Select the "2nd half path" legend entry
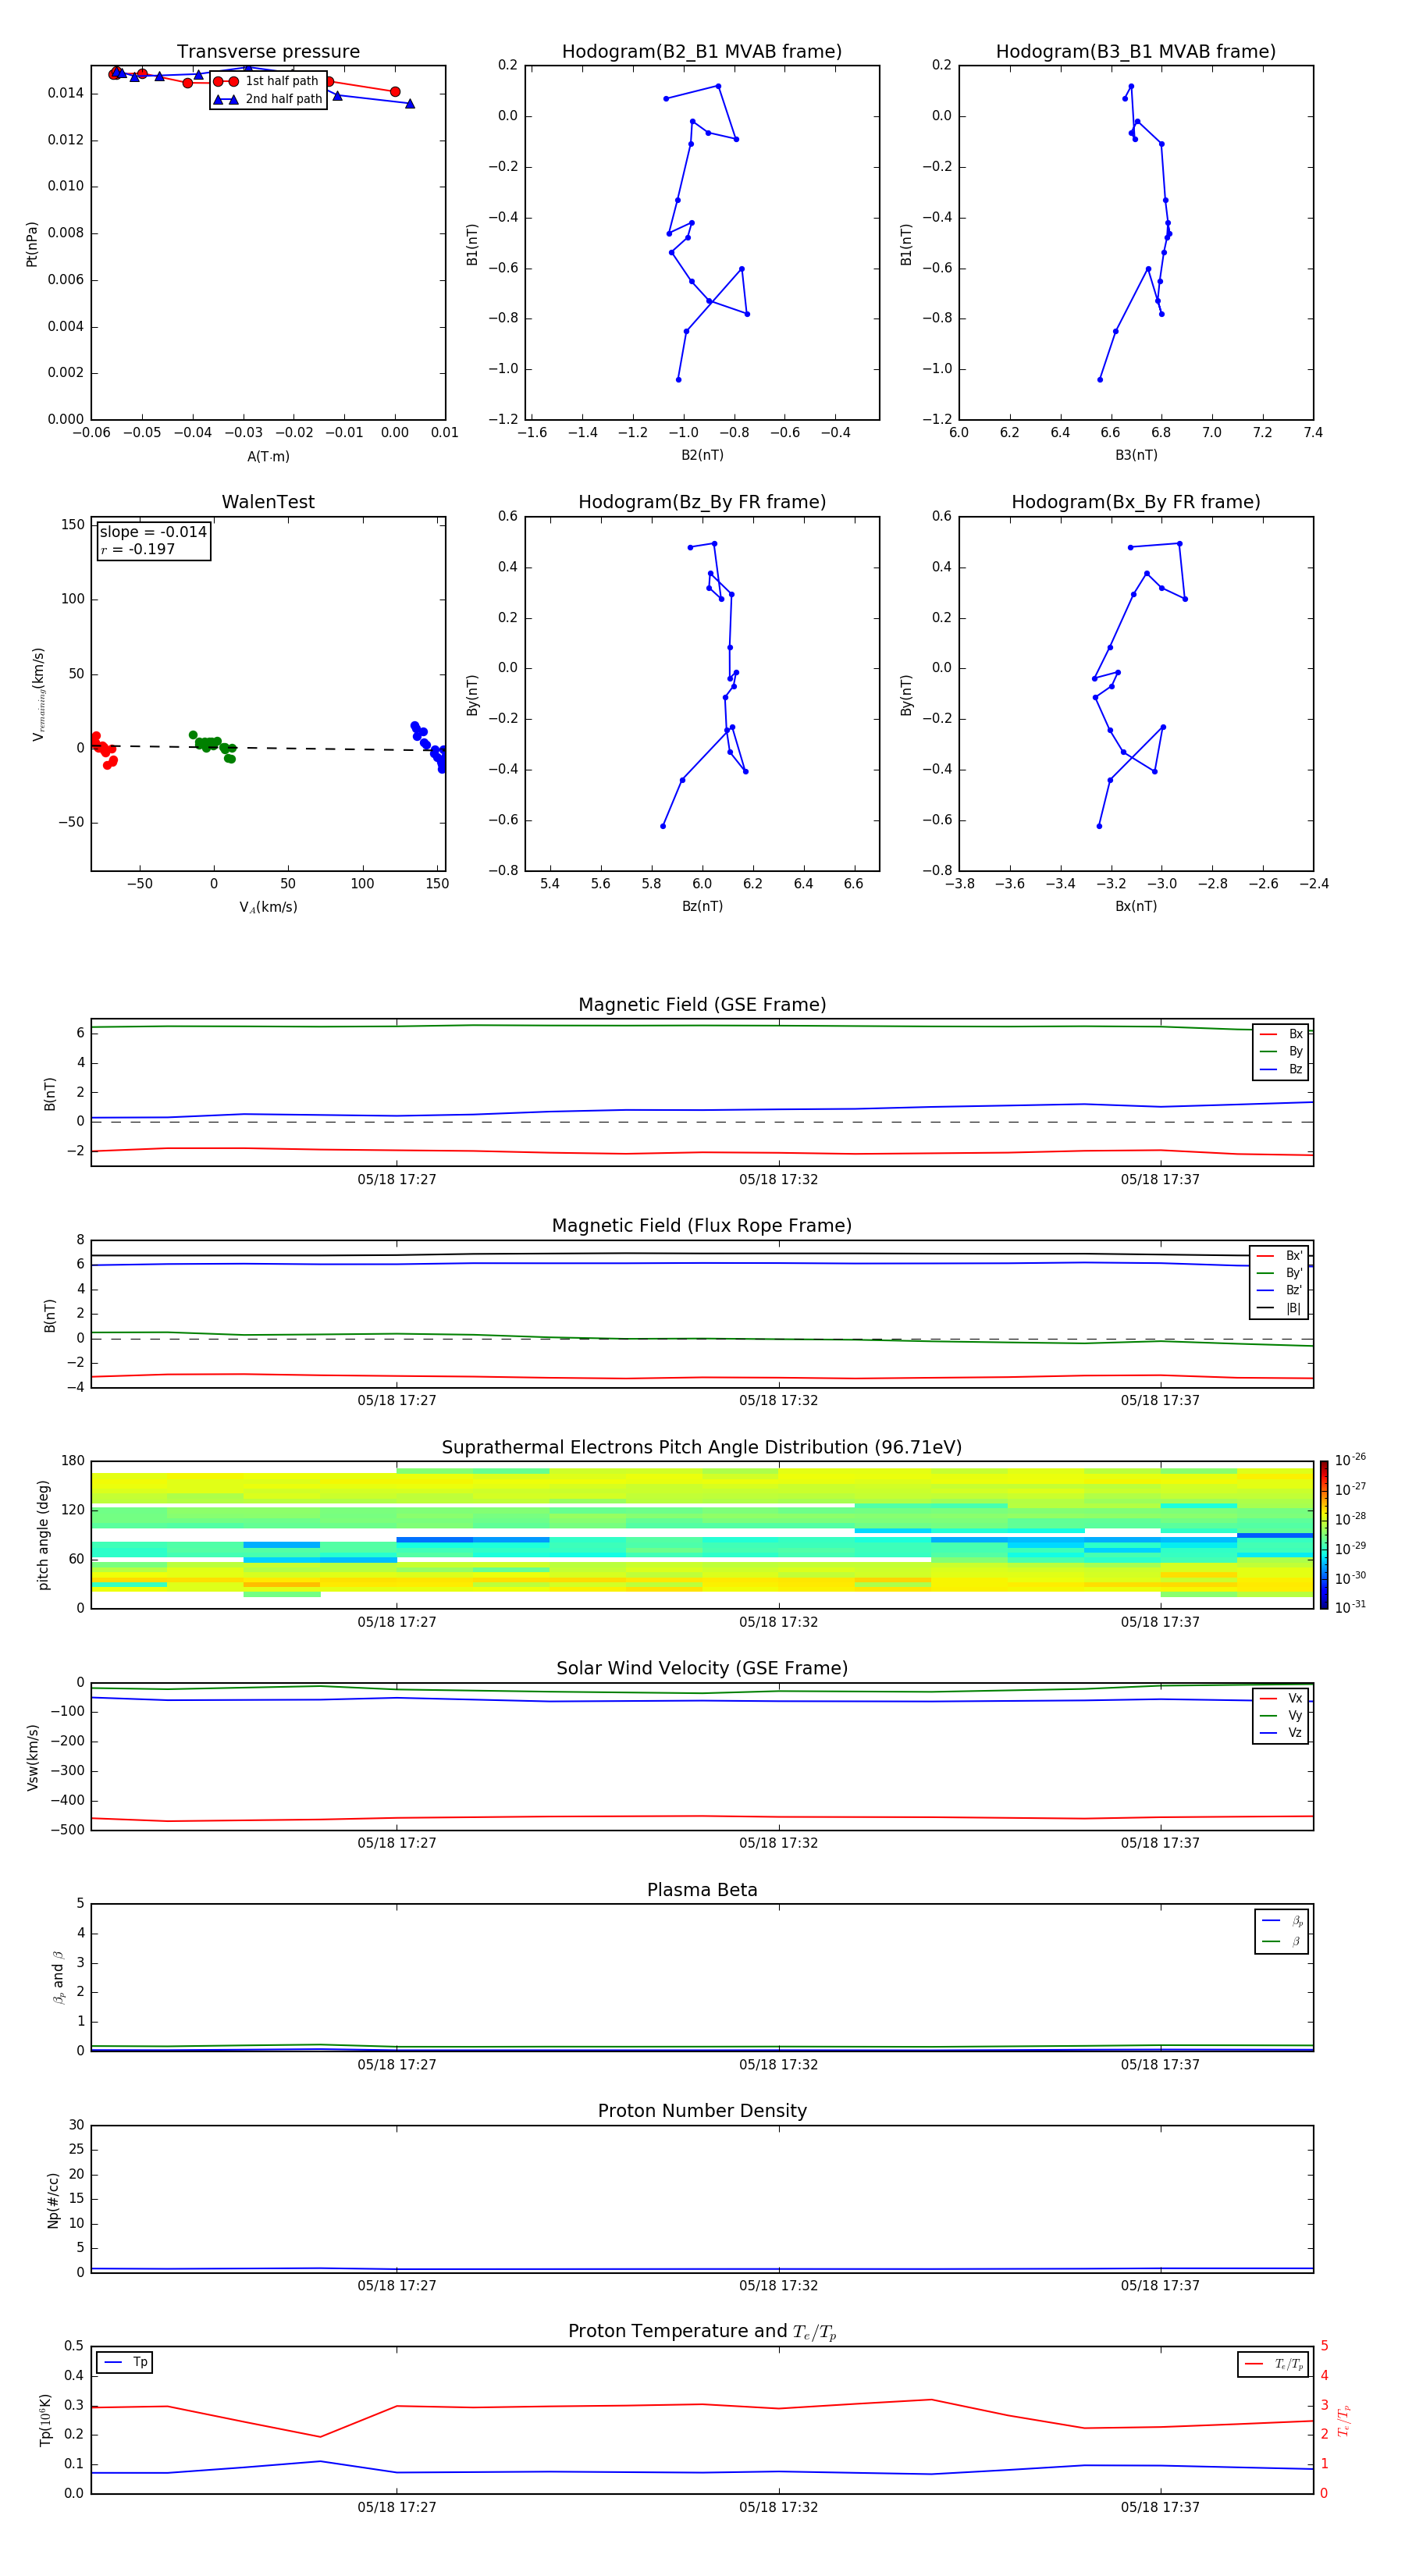The height and width of the screenshot is (2576, 1405). (x=268, y=99)
